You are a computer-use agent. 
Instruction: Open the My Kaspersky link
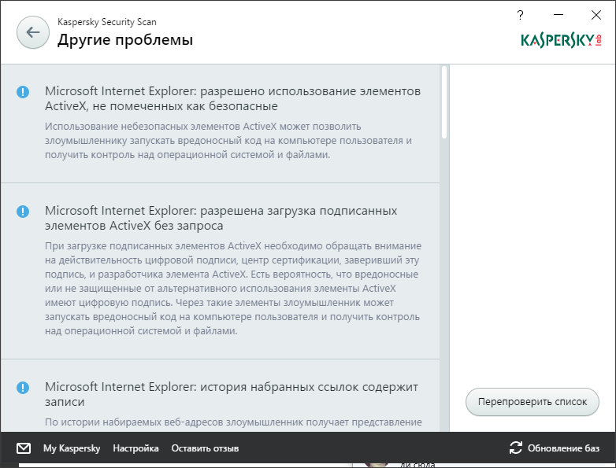pyautogui.click(x=72, y=448)
